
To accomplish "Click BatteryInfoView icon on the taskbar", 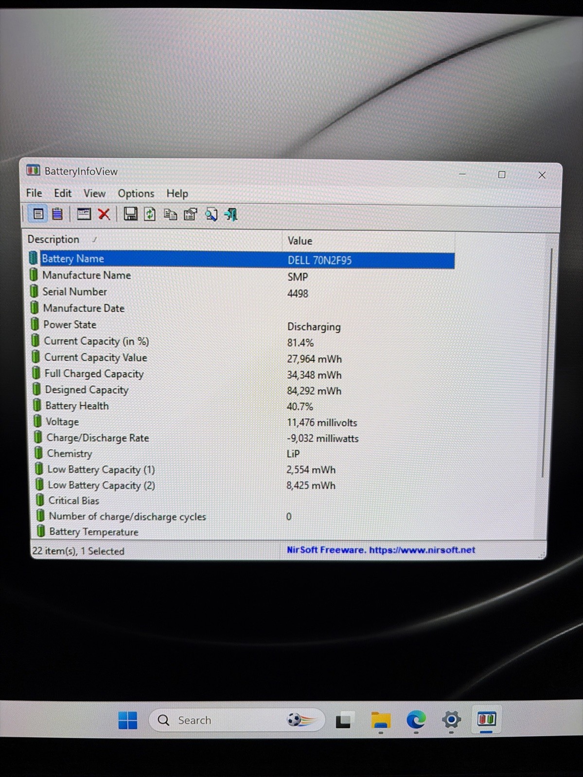I will (486, 719).
